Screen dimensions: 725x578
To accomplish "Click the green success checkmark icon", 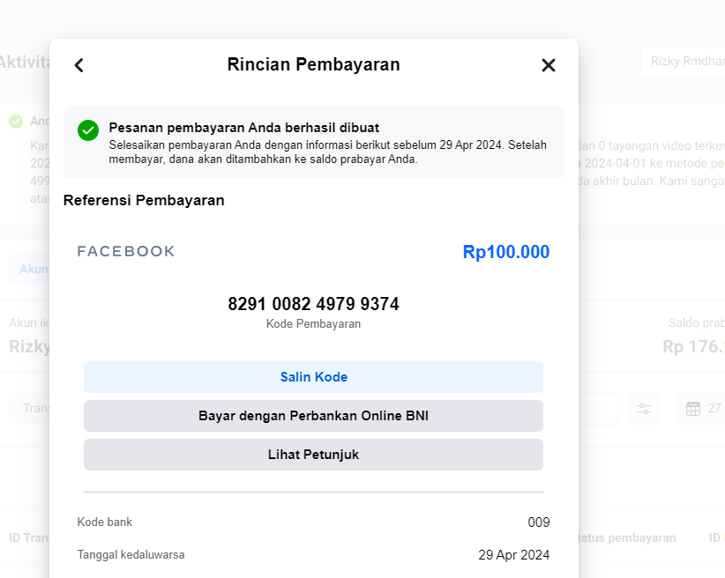I will tap(88, 130).
